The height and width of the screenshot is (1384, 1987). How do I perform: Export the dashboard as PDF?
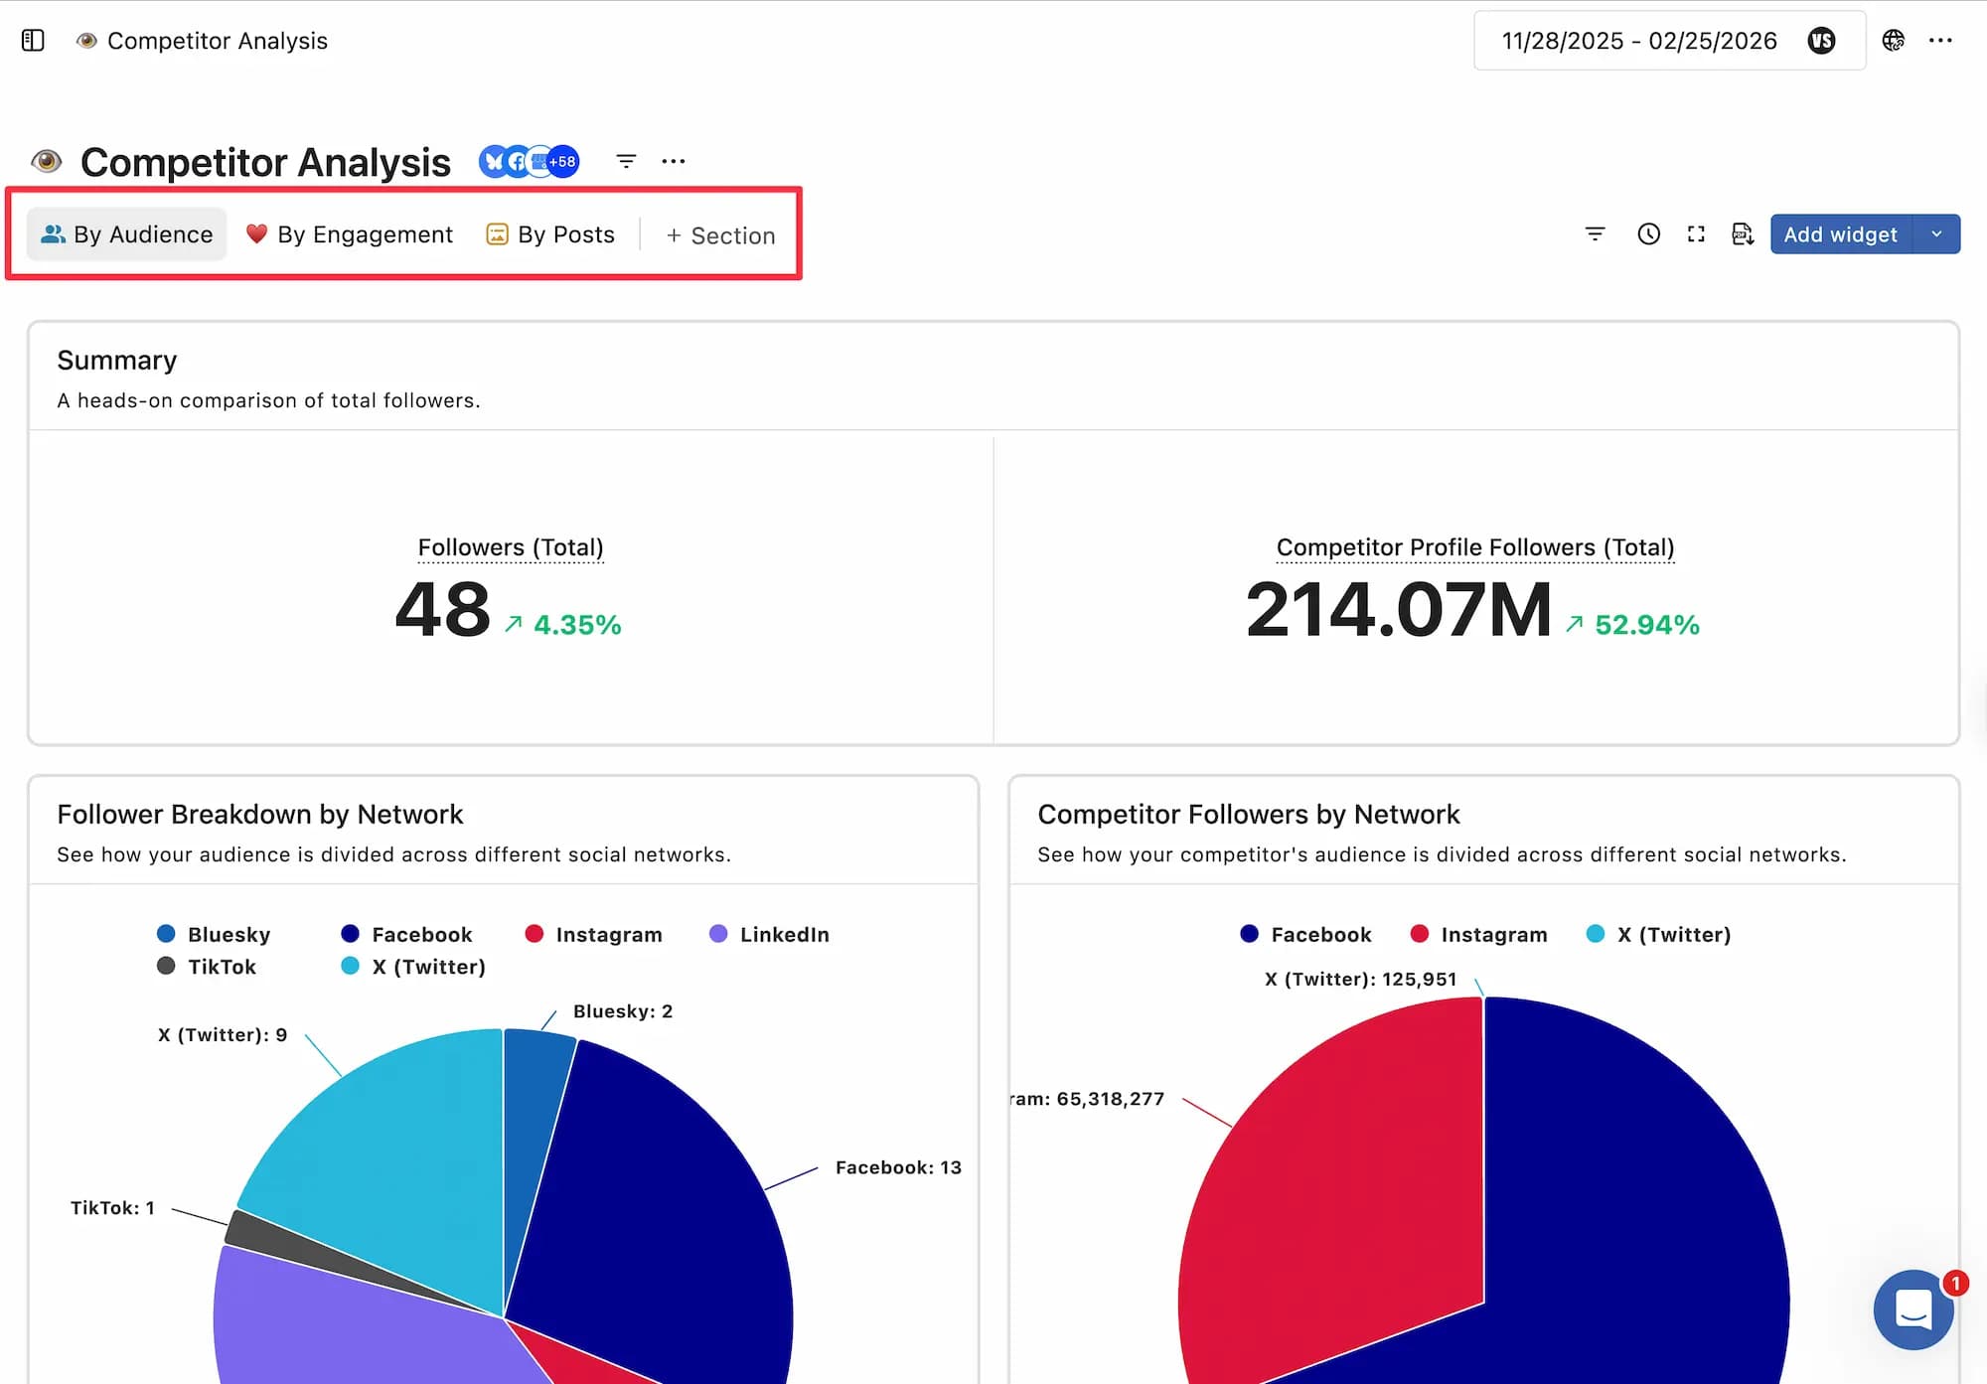(x=1743, y=233)
